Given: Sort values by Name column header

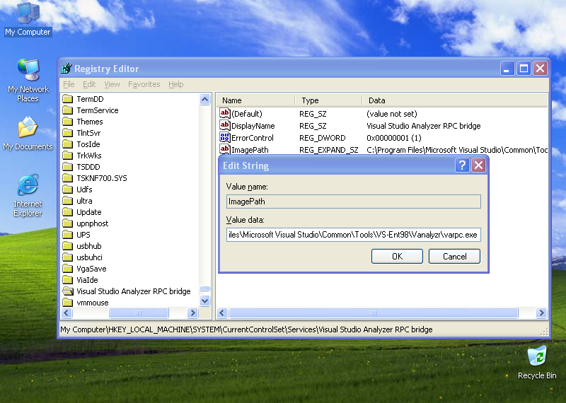Looking at the screenshot, I should 255,100.
